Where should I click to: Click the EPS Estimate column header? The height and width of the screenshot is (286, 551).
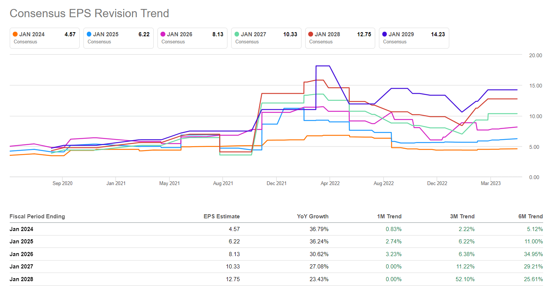(222, 216)
